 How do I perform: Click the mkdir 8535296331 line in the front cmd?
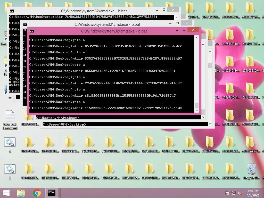pos(105,46)
